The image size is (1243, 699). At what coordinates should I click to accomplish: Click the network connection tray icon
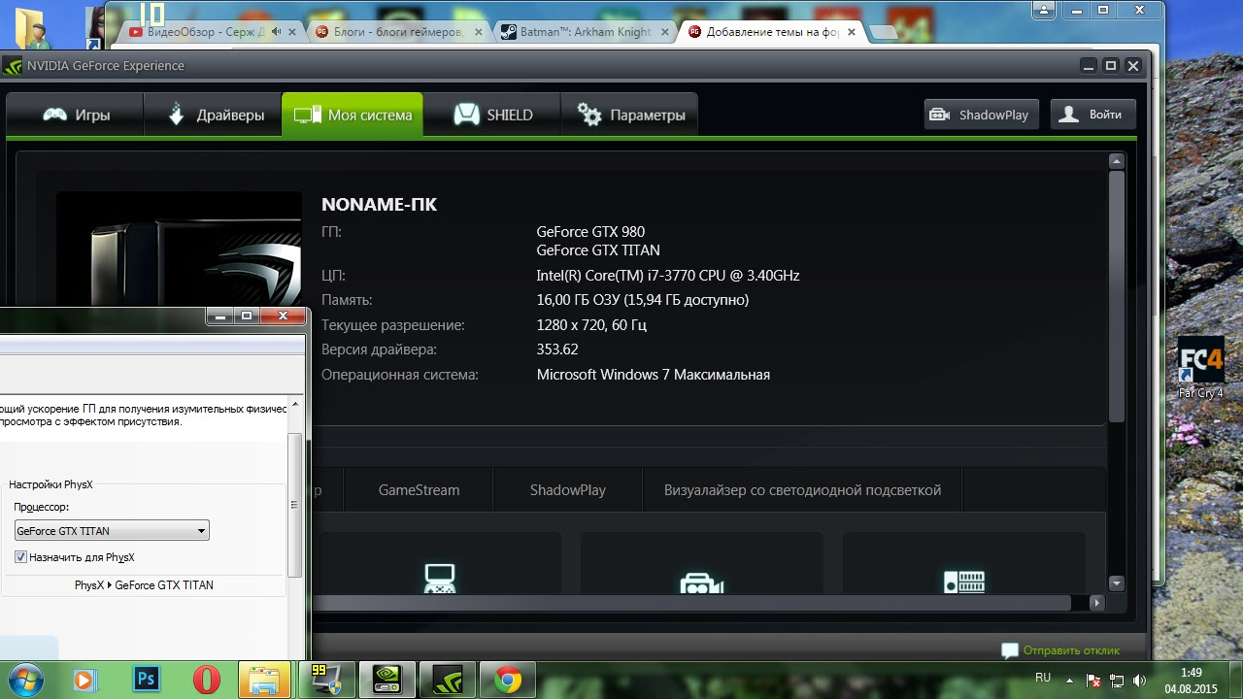click(1117, 681)
